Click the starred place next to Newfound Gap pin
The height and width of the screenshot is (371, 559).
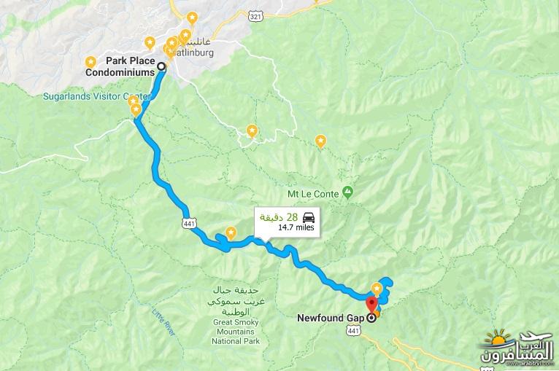point(377,289)
